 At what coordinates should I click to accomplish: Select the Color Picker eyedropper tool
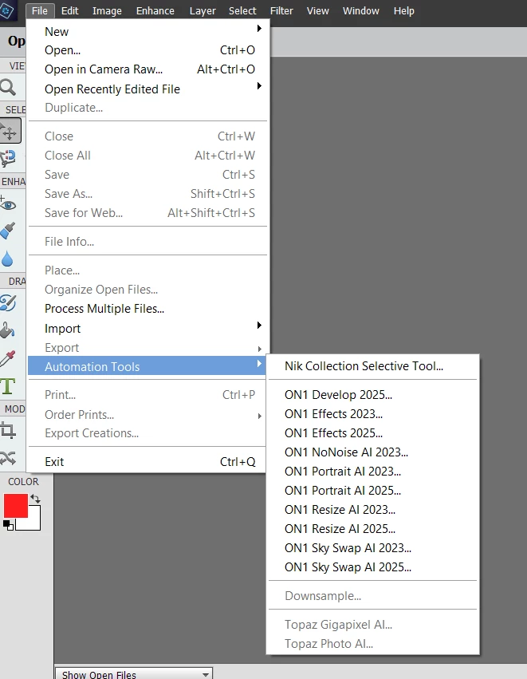pyautogui.click(x=8, y=358)
